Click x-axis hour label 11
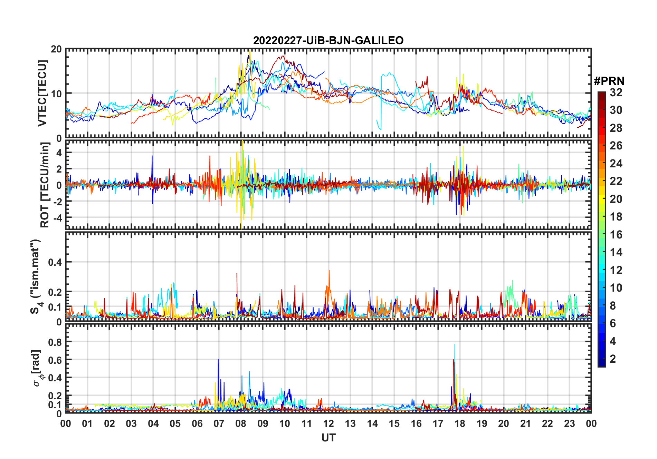Image resolution: width=657 pixels, height=459 pixels. (306, 423)
